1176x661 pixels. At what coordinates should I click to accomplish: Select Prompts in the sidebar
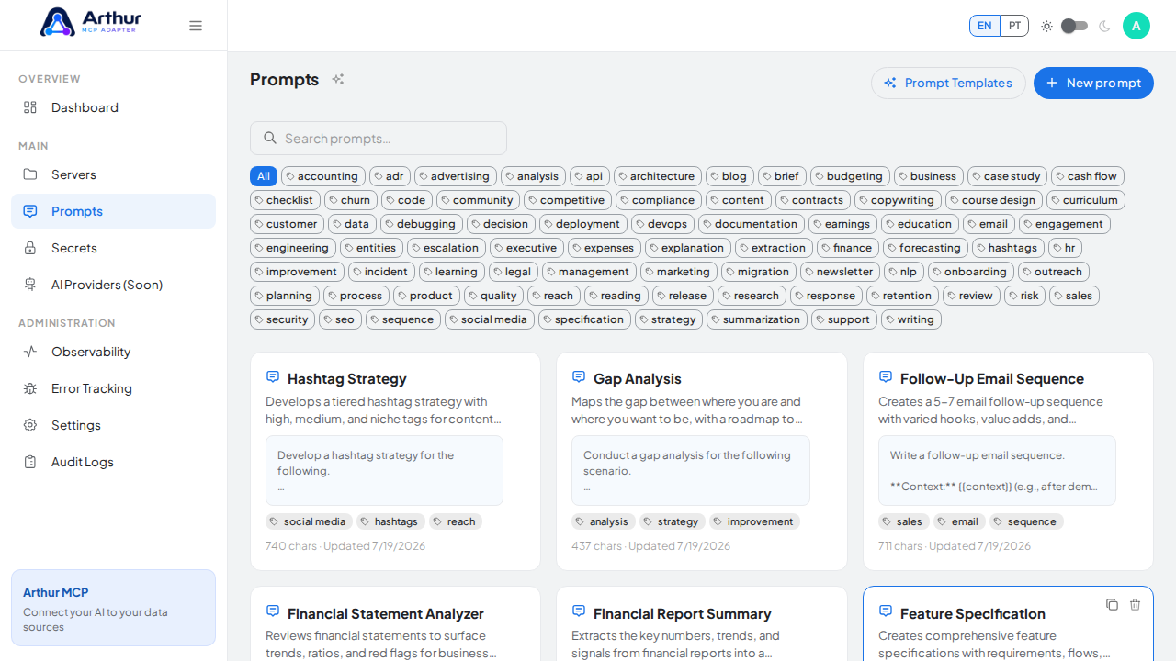tap(113, 211)
